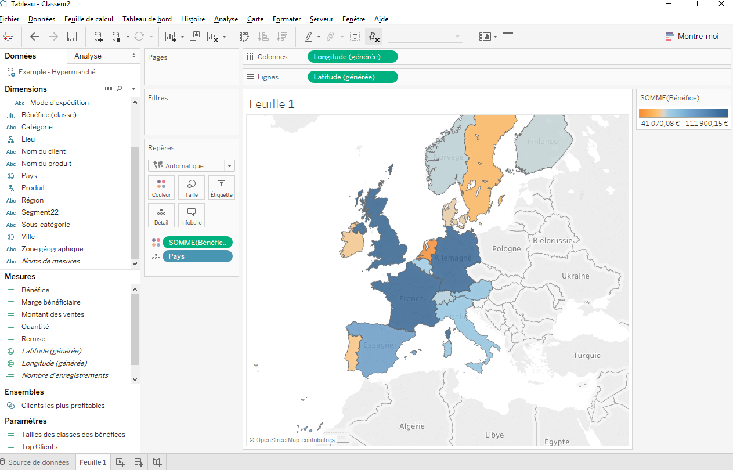Click the Mesures list scrollbar up arrow
733x470 pixels.
135,290
